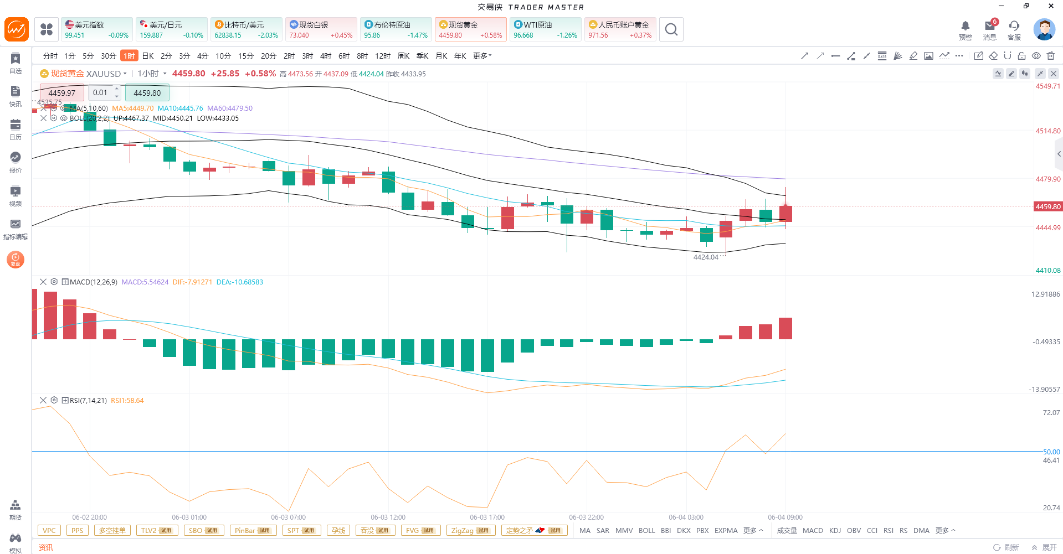Switch to the 4时 timeframe tab

pos(326,56)
